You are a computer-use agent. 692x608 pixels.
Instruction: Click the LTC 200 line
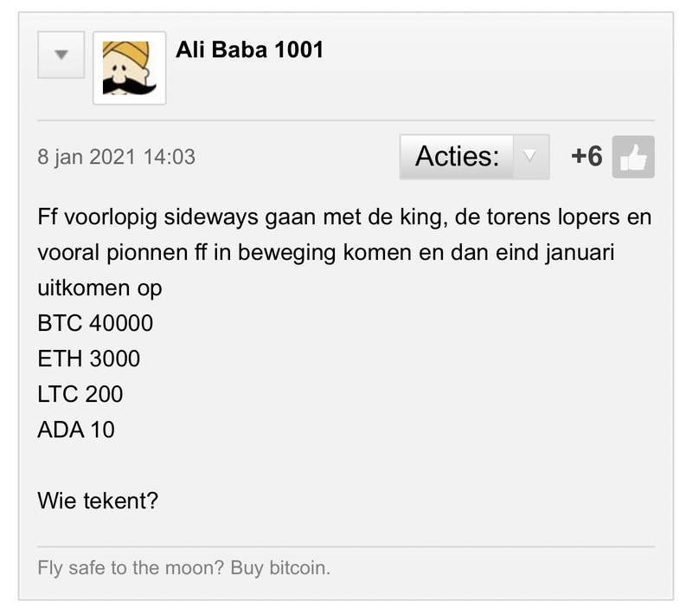(80, 394)
